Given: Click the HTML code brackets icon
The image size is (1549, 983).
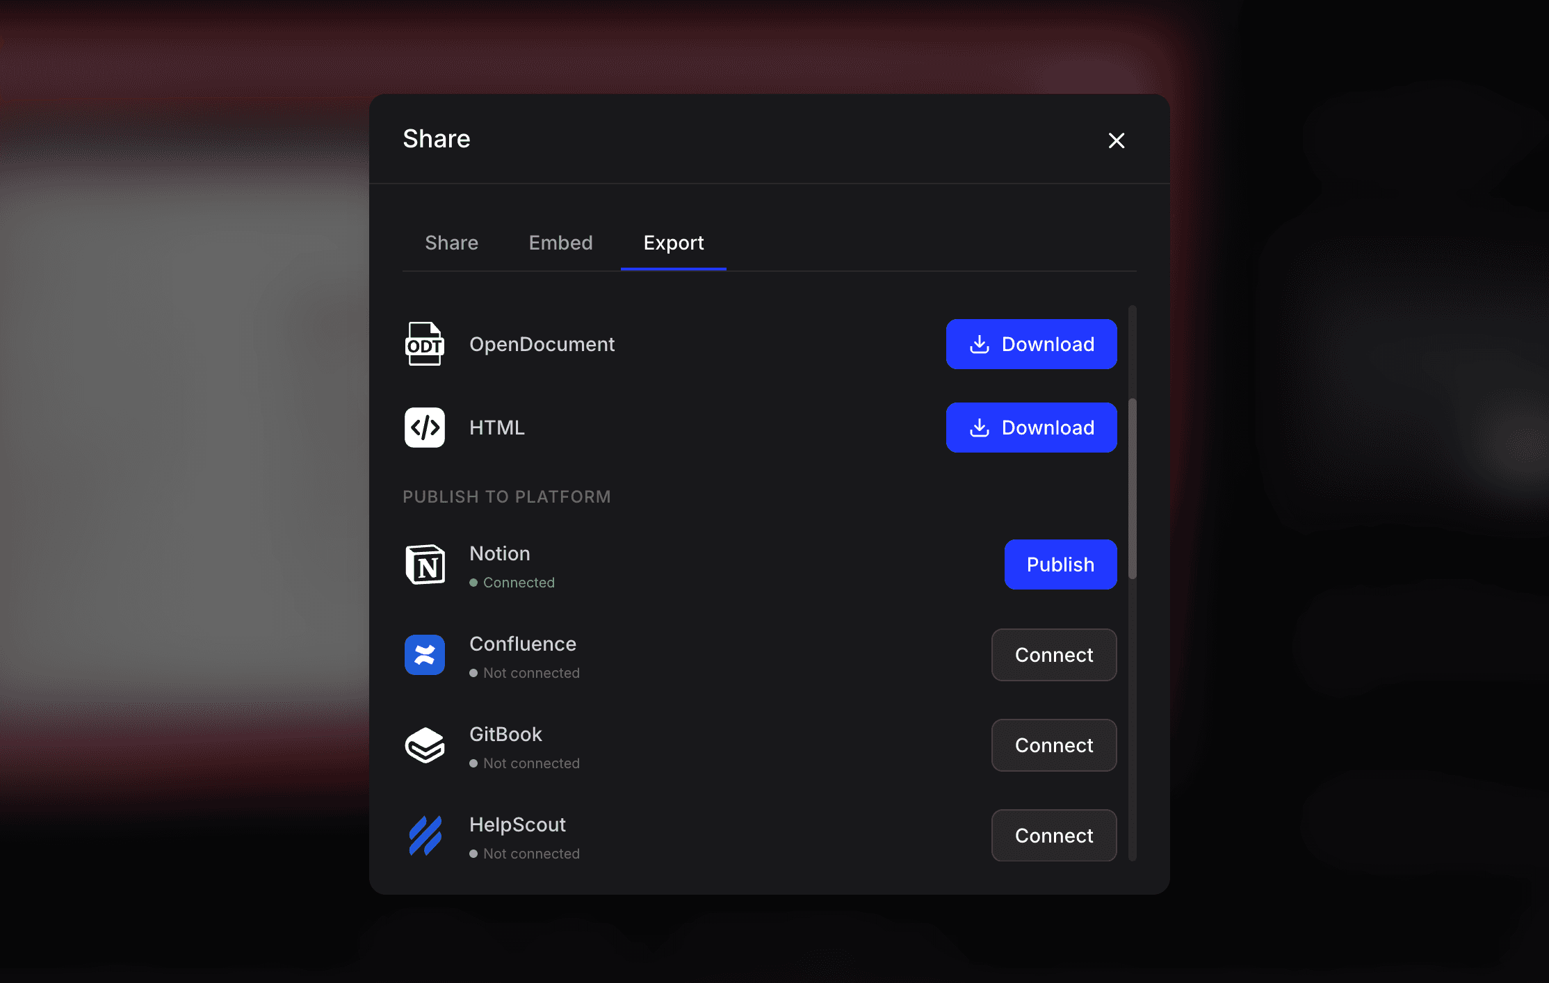Looking at the screenshot, I should (x=424, y=428).
